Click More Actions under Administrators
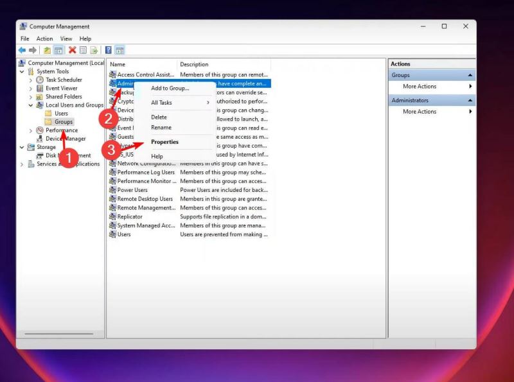514x382 pixels. tap(419, 112)
